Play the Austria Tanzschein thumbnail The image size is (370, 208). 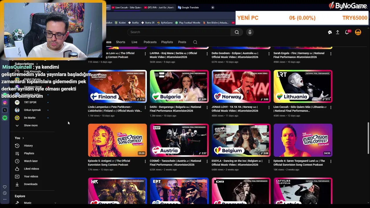179,140
